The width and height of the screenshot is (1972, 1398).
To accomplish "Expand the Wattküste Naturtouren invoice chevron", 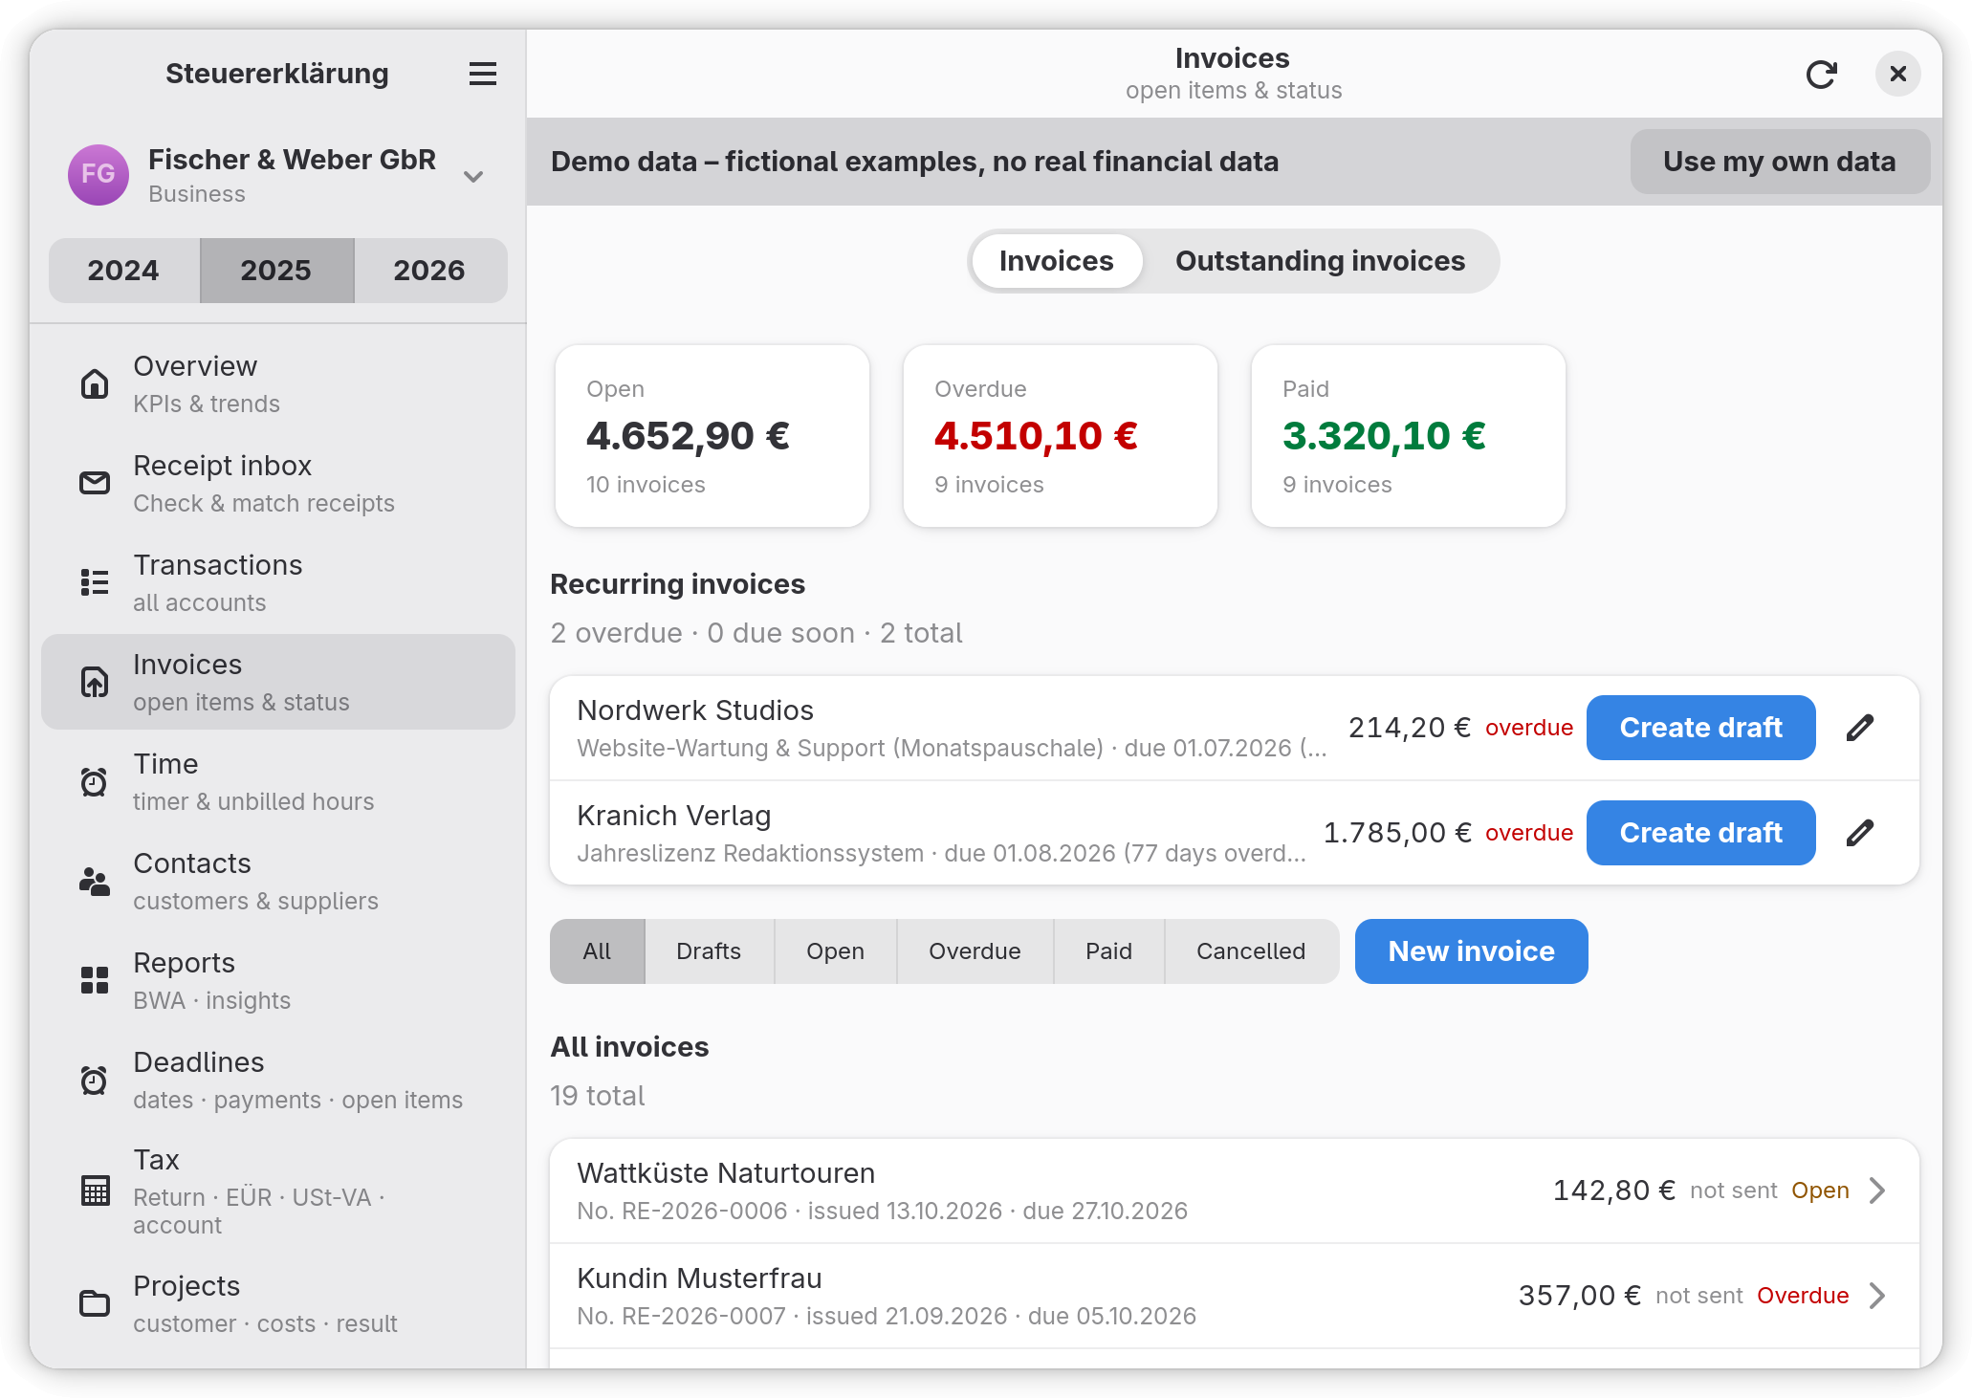I will [1877, 1190].
